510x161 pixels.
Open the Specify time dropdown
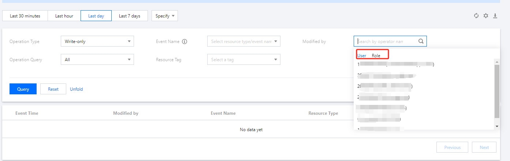coord(165,16)
